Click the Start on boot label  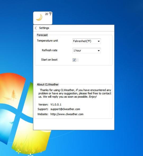tap(49, 60)
